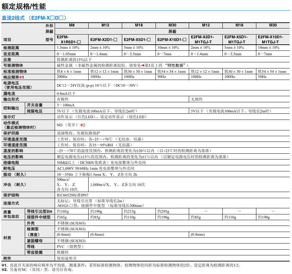Click the 额定规格/性能 main heading
The height and width of the screenshot is (274, 292).
pyautogui.click(x=24, y=6)
